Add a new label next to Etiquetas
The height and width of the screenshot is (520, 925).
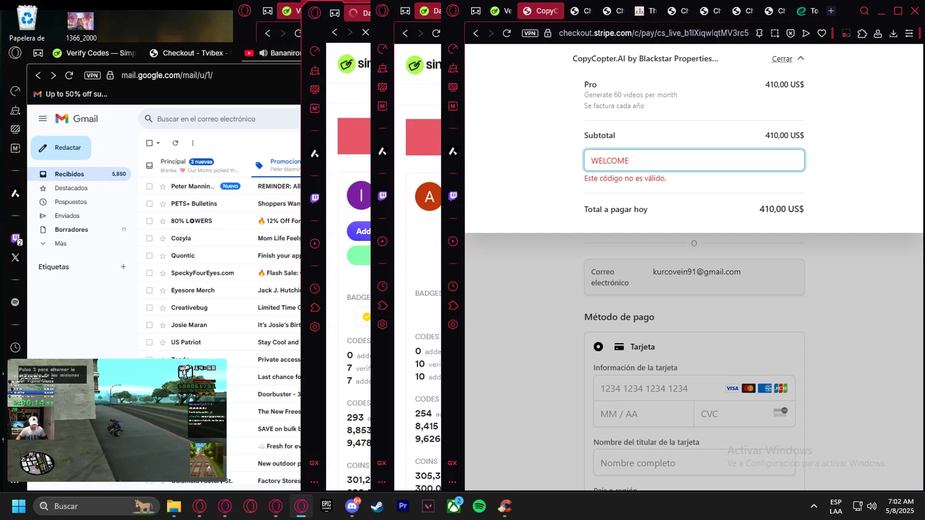coord(123,267)
